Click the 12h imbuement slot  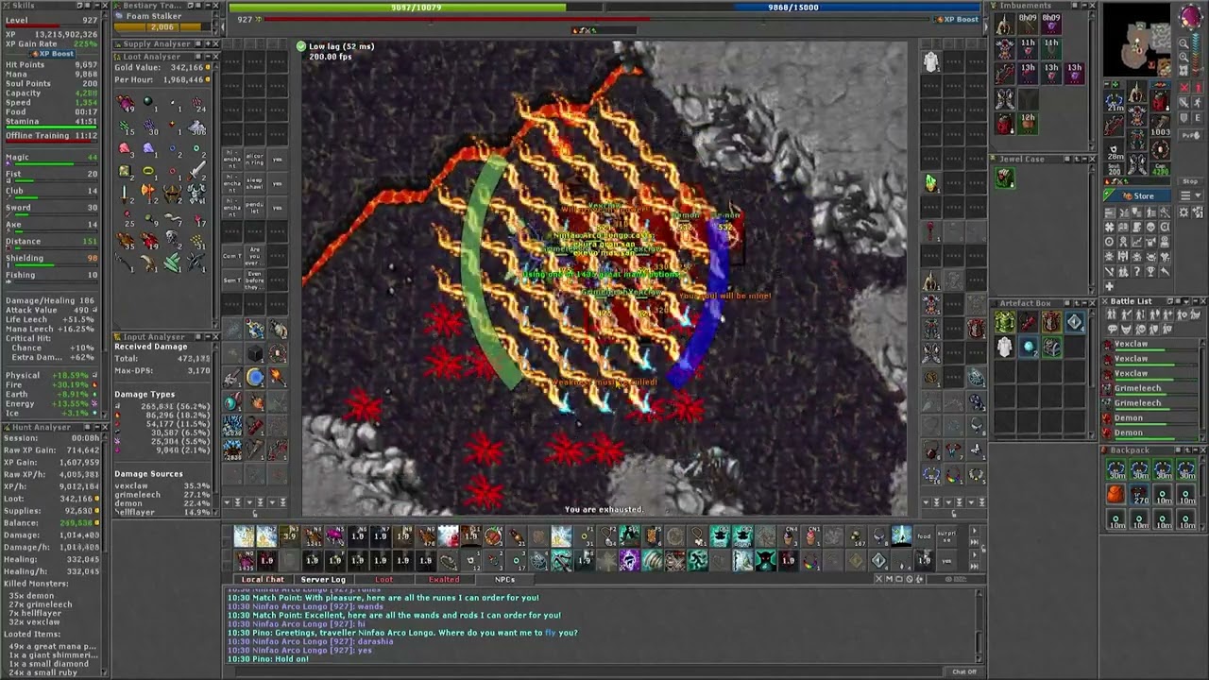coord(1028,124)
